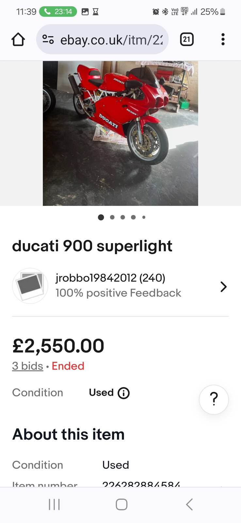Open seller jrobbo19842012 profile link

tap(110, 278)
